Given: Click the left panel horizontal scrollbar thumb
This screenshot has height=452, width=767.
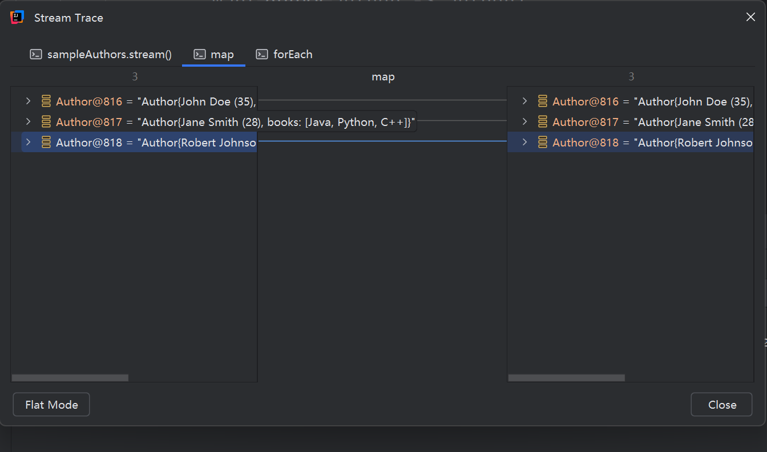Looking at the screenshot, I should click(x=70, y=378).
